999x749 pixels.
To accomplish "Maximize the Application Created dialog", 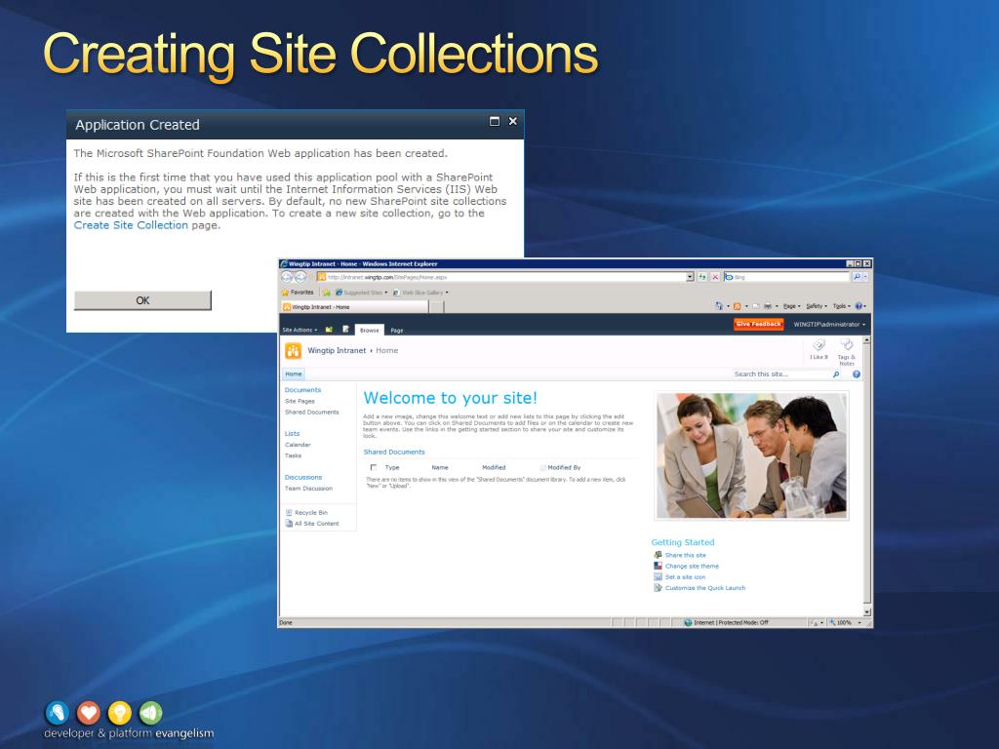I will pos(495,121).
